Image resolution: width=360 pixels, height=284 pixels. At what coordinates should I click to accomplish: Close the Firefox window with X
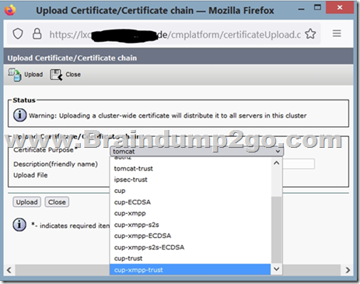(340, 8)
